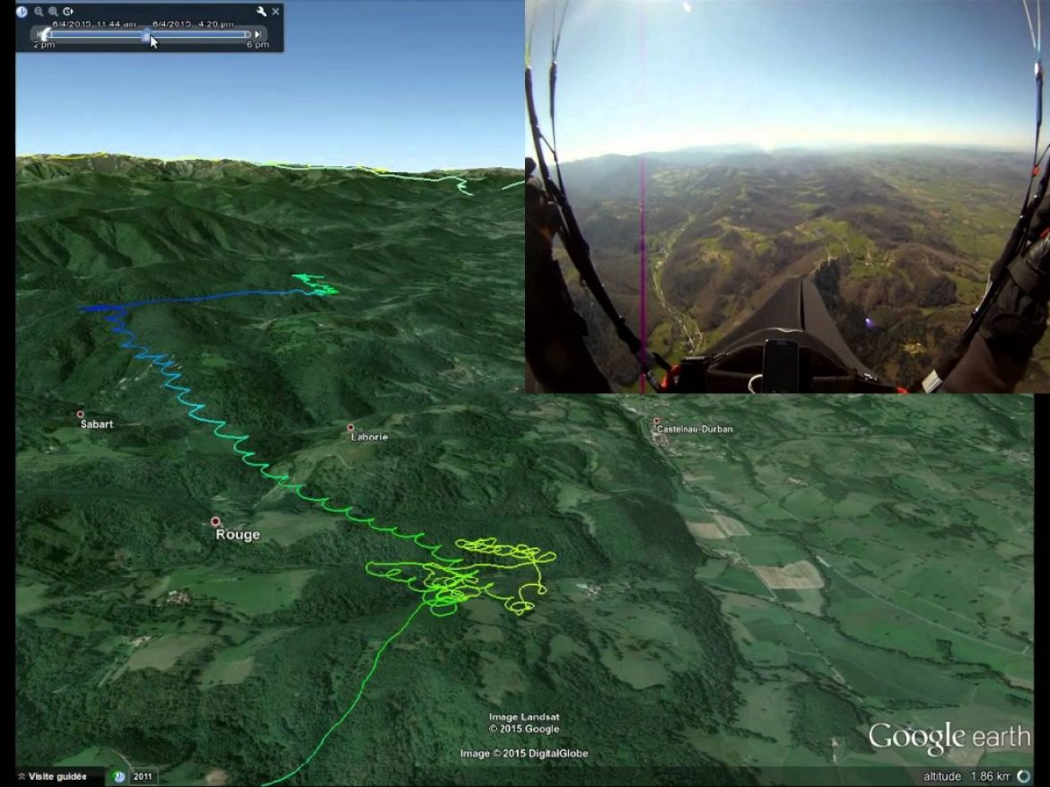The image size is (1050, 787).
Task: Play the time animation
Action: (68, 12)
